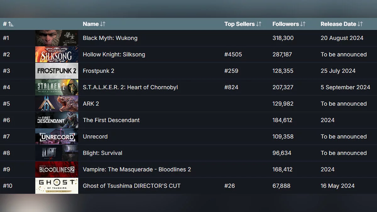Select the #4505 top sellers cell

233,54
